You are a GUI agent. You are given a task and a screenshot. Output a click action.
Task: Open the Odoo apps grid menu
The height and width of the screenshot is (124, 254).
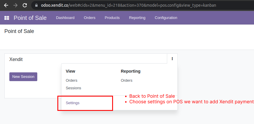[7, 18]
